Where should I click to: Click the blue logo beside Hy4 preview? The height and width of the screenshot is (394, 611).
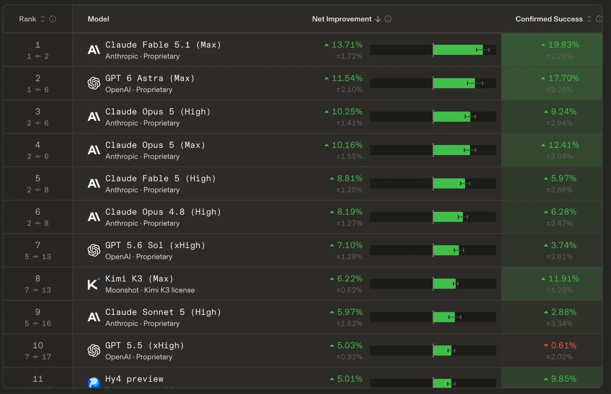pos(94,383)
